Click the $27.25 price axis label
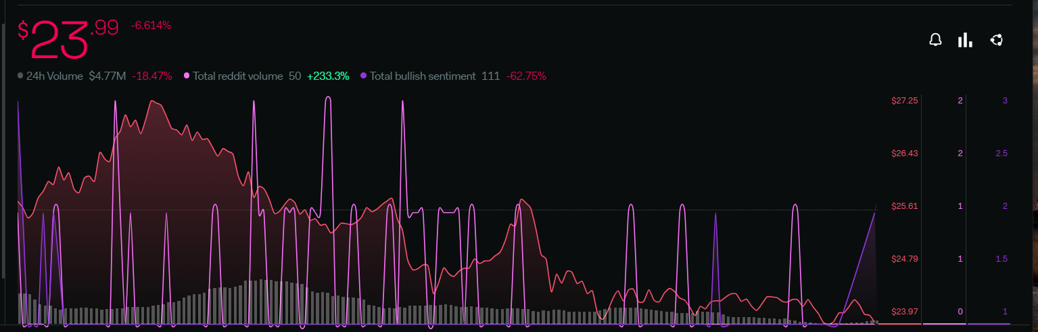Viewport: 1038px width, 332px height. [905, 101]
